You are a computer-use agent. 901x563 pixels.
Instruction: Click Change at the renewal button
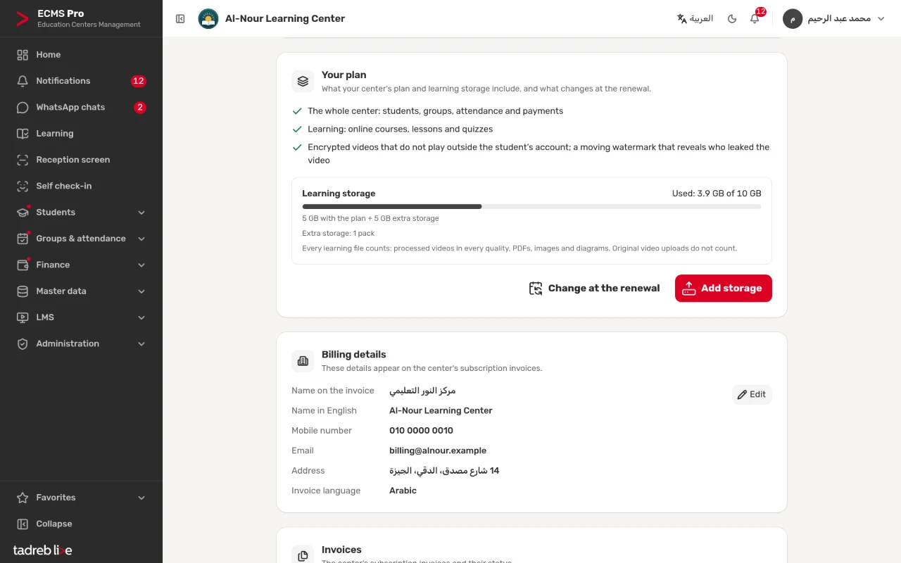point(595,289)
